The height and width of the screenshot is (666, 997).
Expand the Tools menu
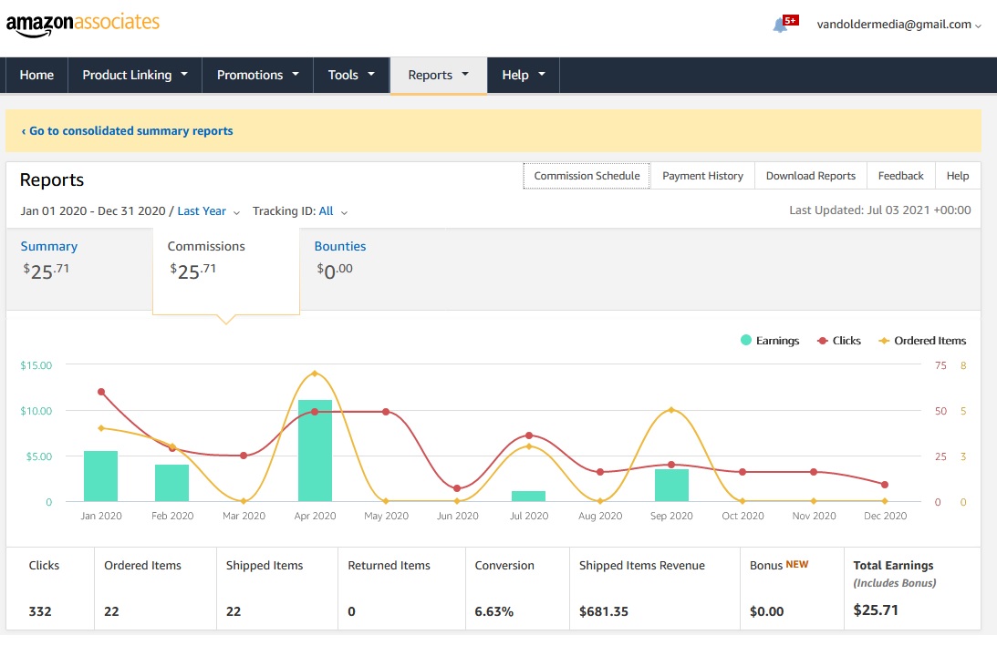(x=351, y=75)
